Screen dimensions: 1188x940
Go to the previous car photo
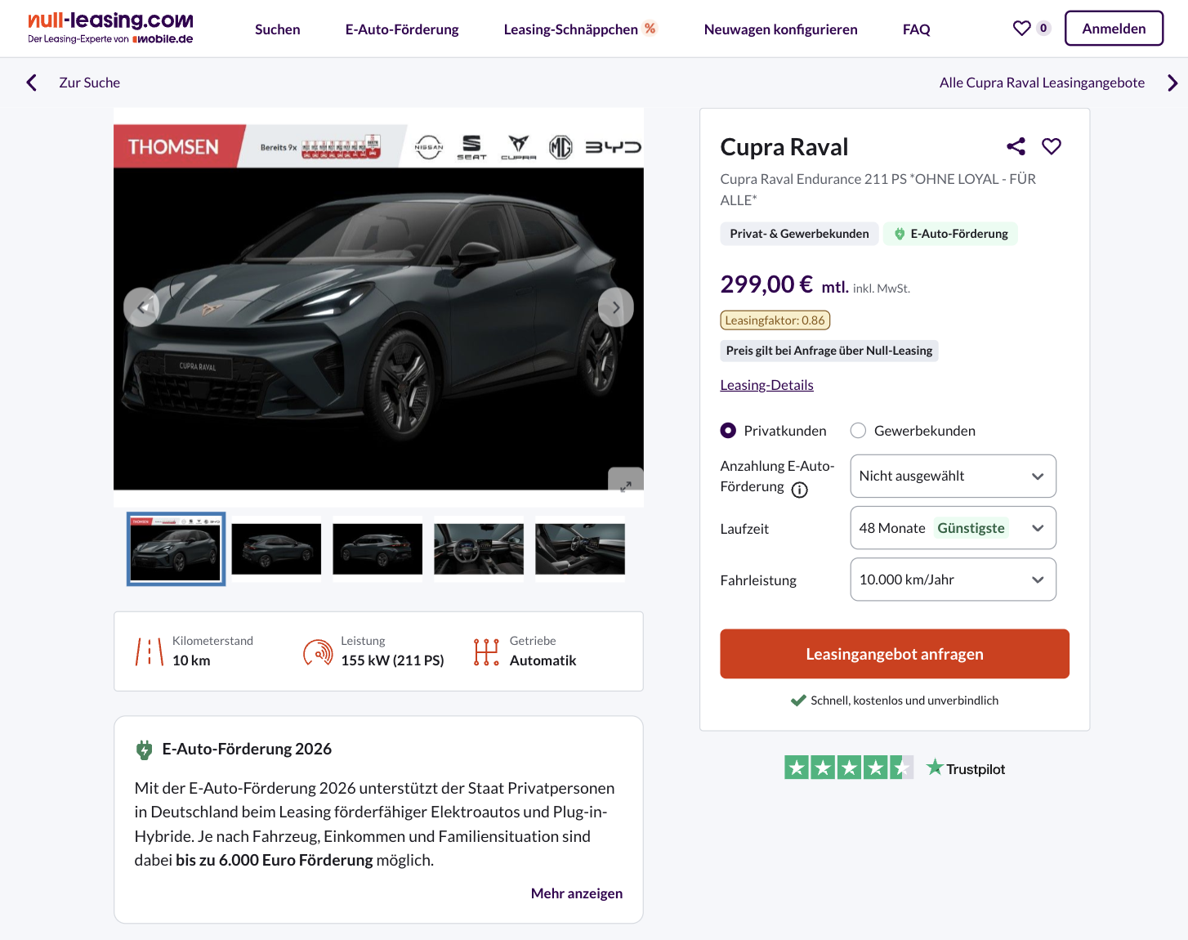(142, 307)
